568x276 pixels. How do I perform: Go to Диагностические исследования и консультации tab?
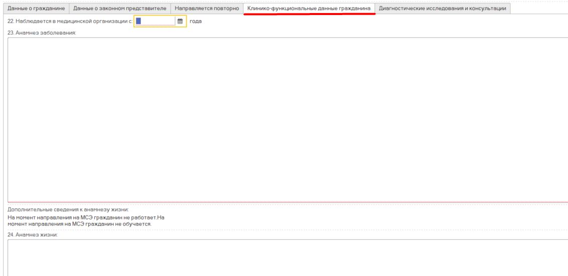click(442, 9)
